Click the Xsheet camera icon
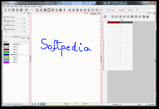Viewport: 159px width, 109px height. click(x=144, y=17)
